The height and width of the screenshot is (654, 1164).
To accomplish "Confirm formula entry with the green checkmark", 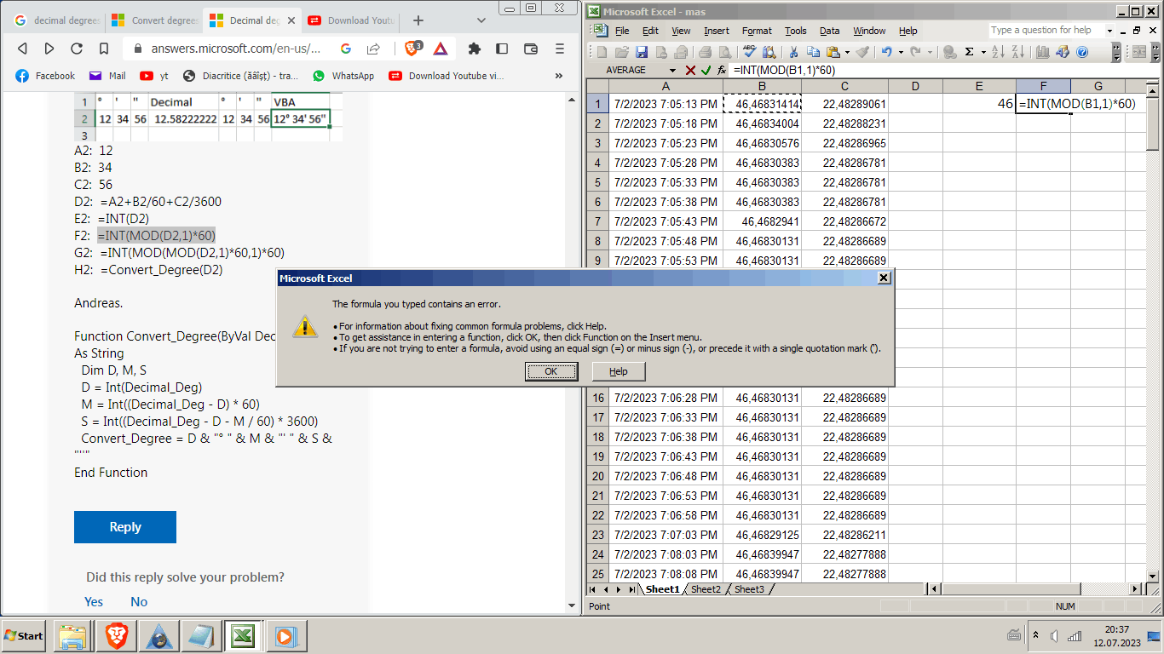I will pyautogui.click(x=706, y=70).
